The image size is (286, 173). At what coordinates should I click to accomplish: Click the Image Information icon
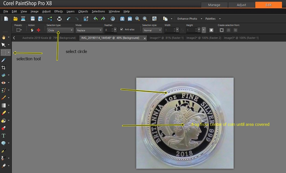pyautogui.click(x=113, y=19)
